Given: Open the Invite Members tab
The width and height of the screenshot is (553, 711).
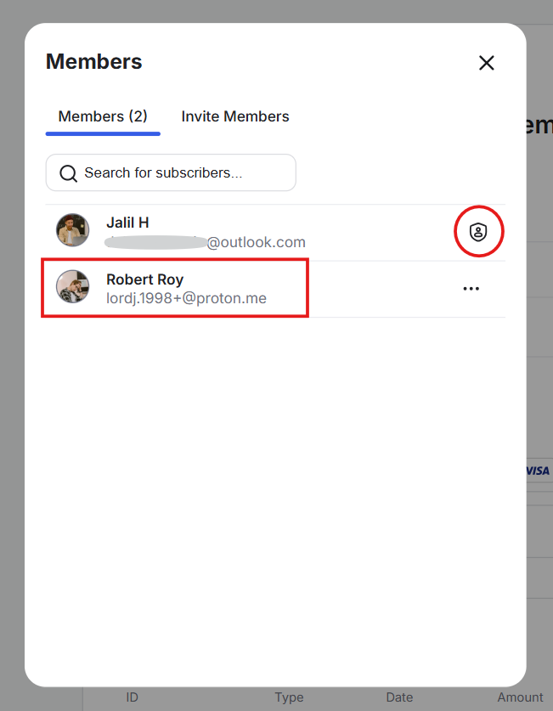Looking at the screenshot, I should 235,116.
